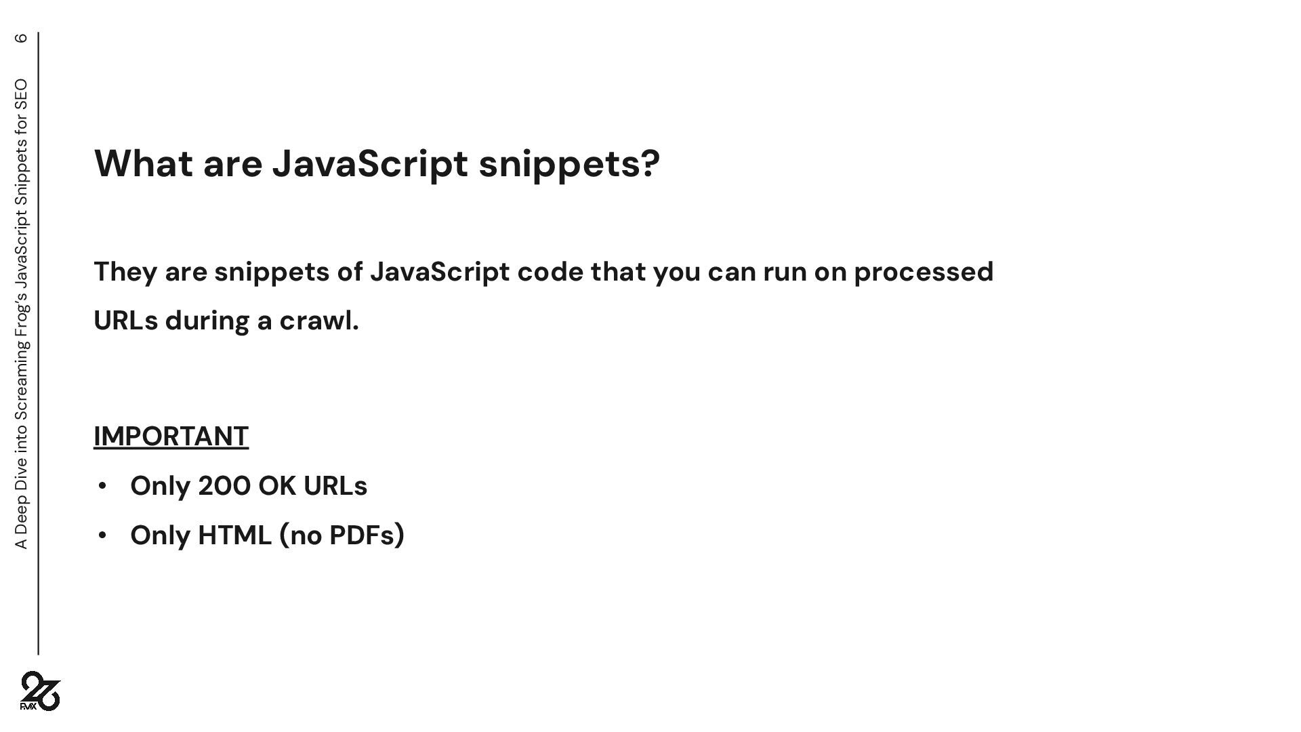Click the text (no PDFs)

342,535
